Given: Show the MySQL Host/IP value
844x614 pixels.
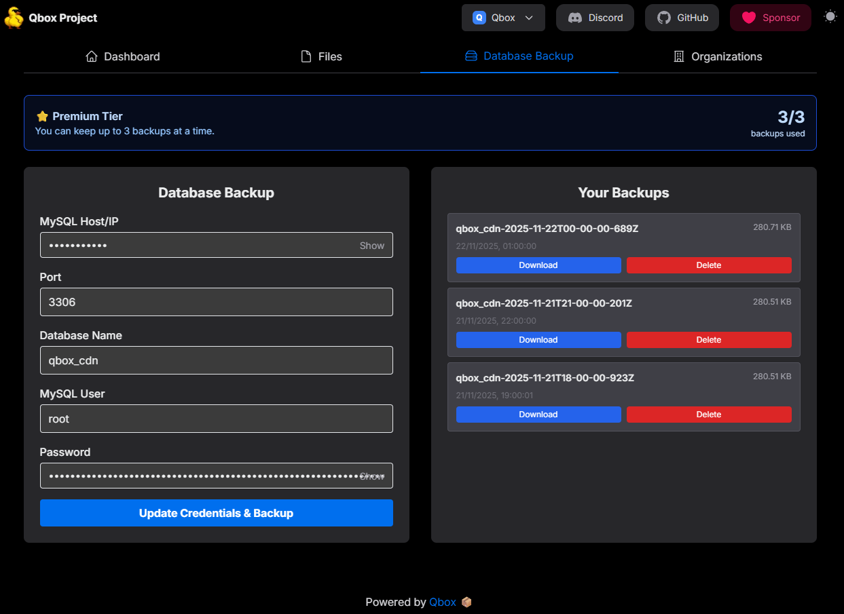Looking at the screenshot, I should tap(371, 246).
